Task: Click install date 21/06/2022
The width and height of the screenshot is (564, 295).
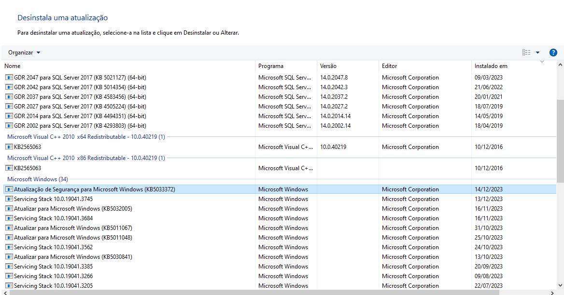Action: 489,87
